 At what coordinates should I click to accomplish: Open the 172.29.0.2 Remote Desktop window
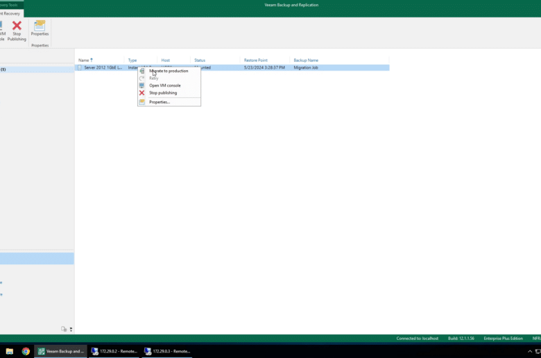pos(114,352)
